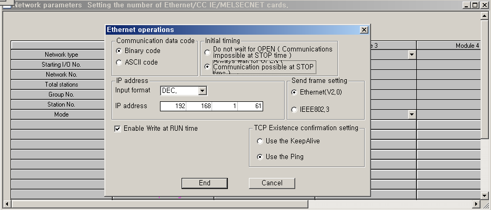Screen dimensions: 491x210
Task: Toggle Enable Write at RUN time
Action: tap(118, 128)
